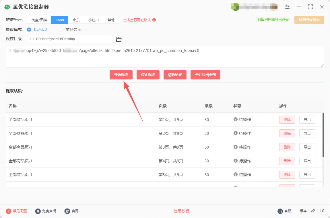The image size is (330, 218).
Task: Click the 操作 column header
Action: coord(283,106)
